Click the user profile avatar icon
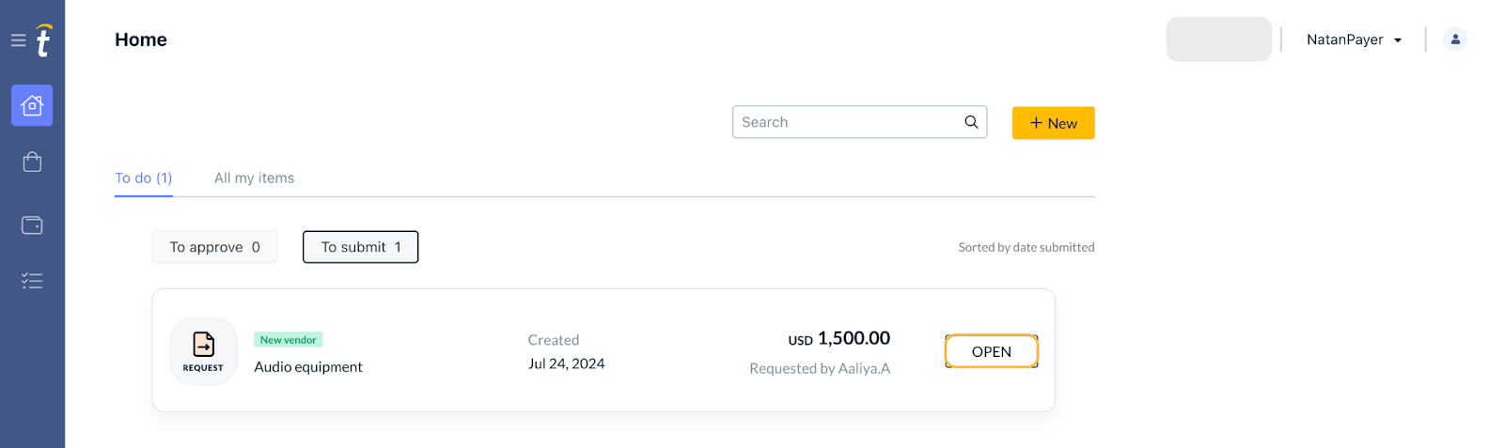 coord(1455,39)
